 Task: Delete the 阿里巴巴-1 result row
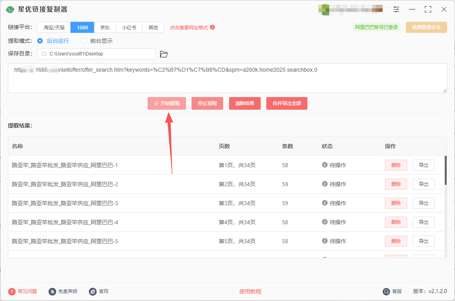(396, 165)
